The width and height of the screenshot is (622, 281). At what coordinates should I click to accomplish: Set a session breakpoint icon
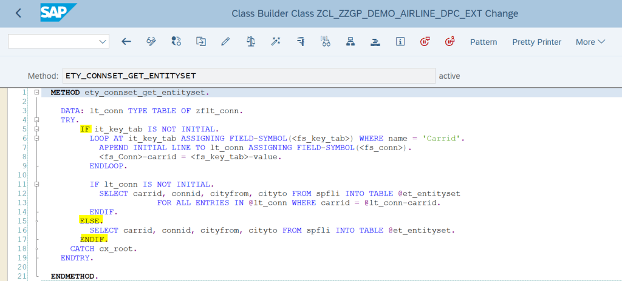coord(425,42)
